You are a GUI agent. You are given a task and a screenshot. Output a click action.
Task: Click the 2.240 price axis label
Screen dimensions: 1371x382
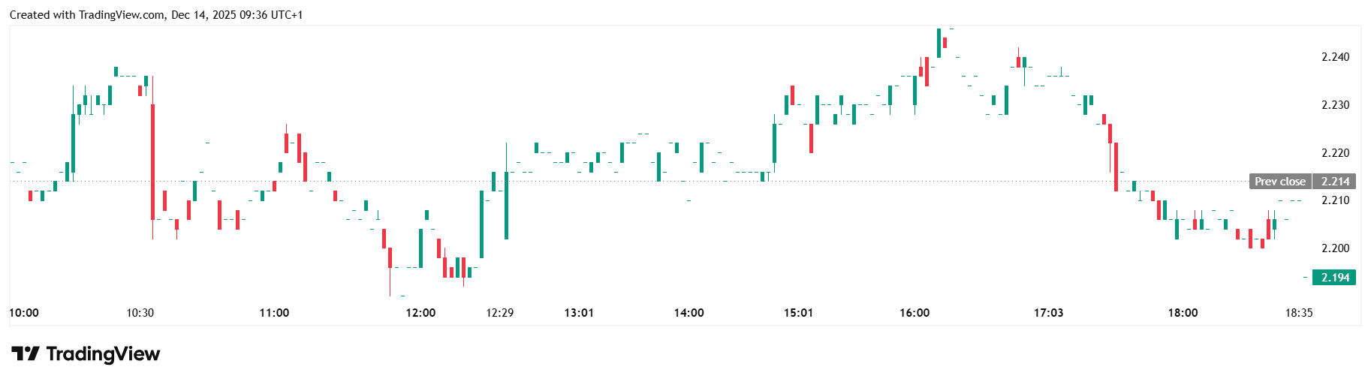[x=1335, y=57]
